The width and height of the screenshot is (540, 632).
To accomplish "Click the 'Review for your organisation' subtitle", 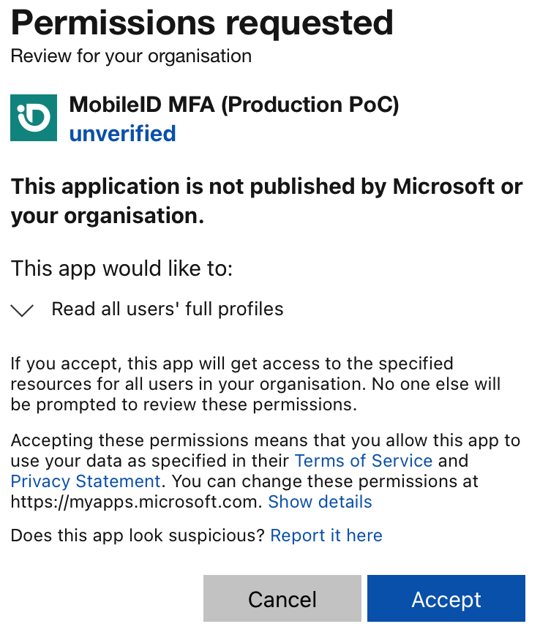I will [x=131, y=56].
